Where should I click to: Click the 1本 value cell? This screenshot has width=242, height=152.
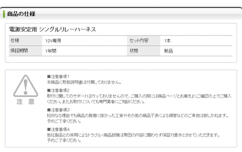click(196, 41)
